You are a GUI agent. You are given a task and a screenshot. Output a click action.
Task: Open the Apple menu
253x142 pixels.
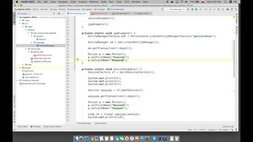coord(17,2)
